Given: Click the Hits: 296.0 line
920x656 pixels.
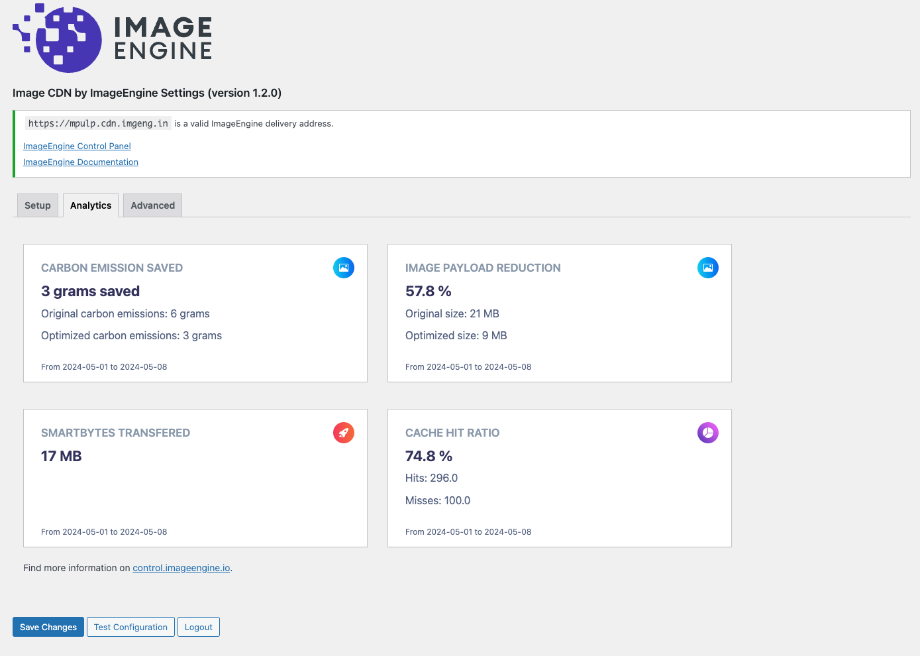Looking at the screenshot, I should 431,478.
